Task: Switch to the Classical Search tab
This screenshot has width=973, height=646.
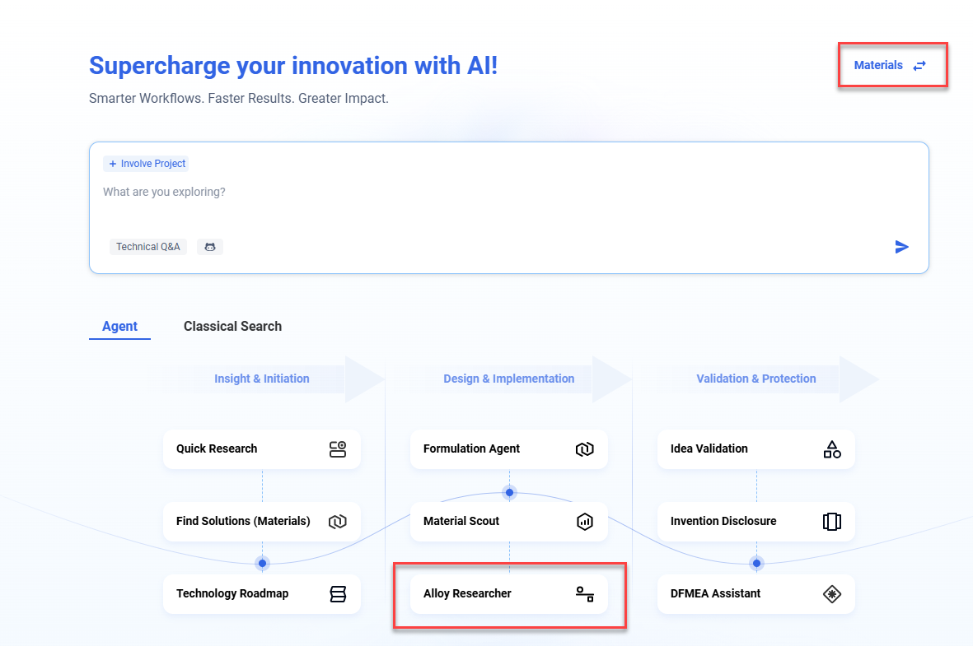Action: [x=232, y=327]
